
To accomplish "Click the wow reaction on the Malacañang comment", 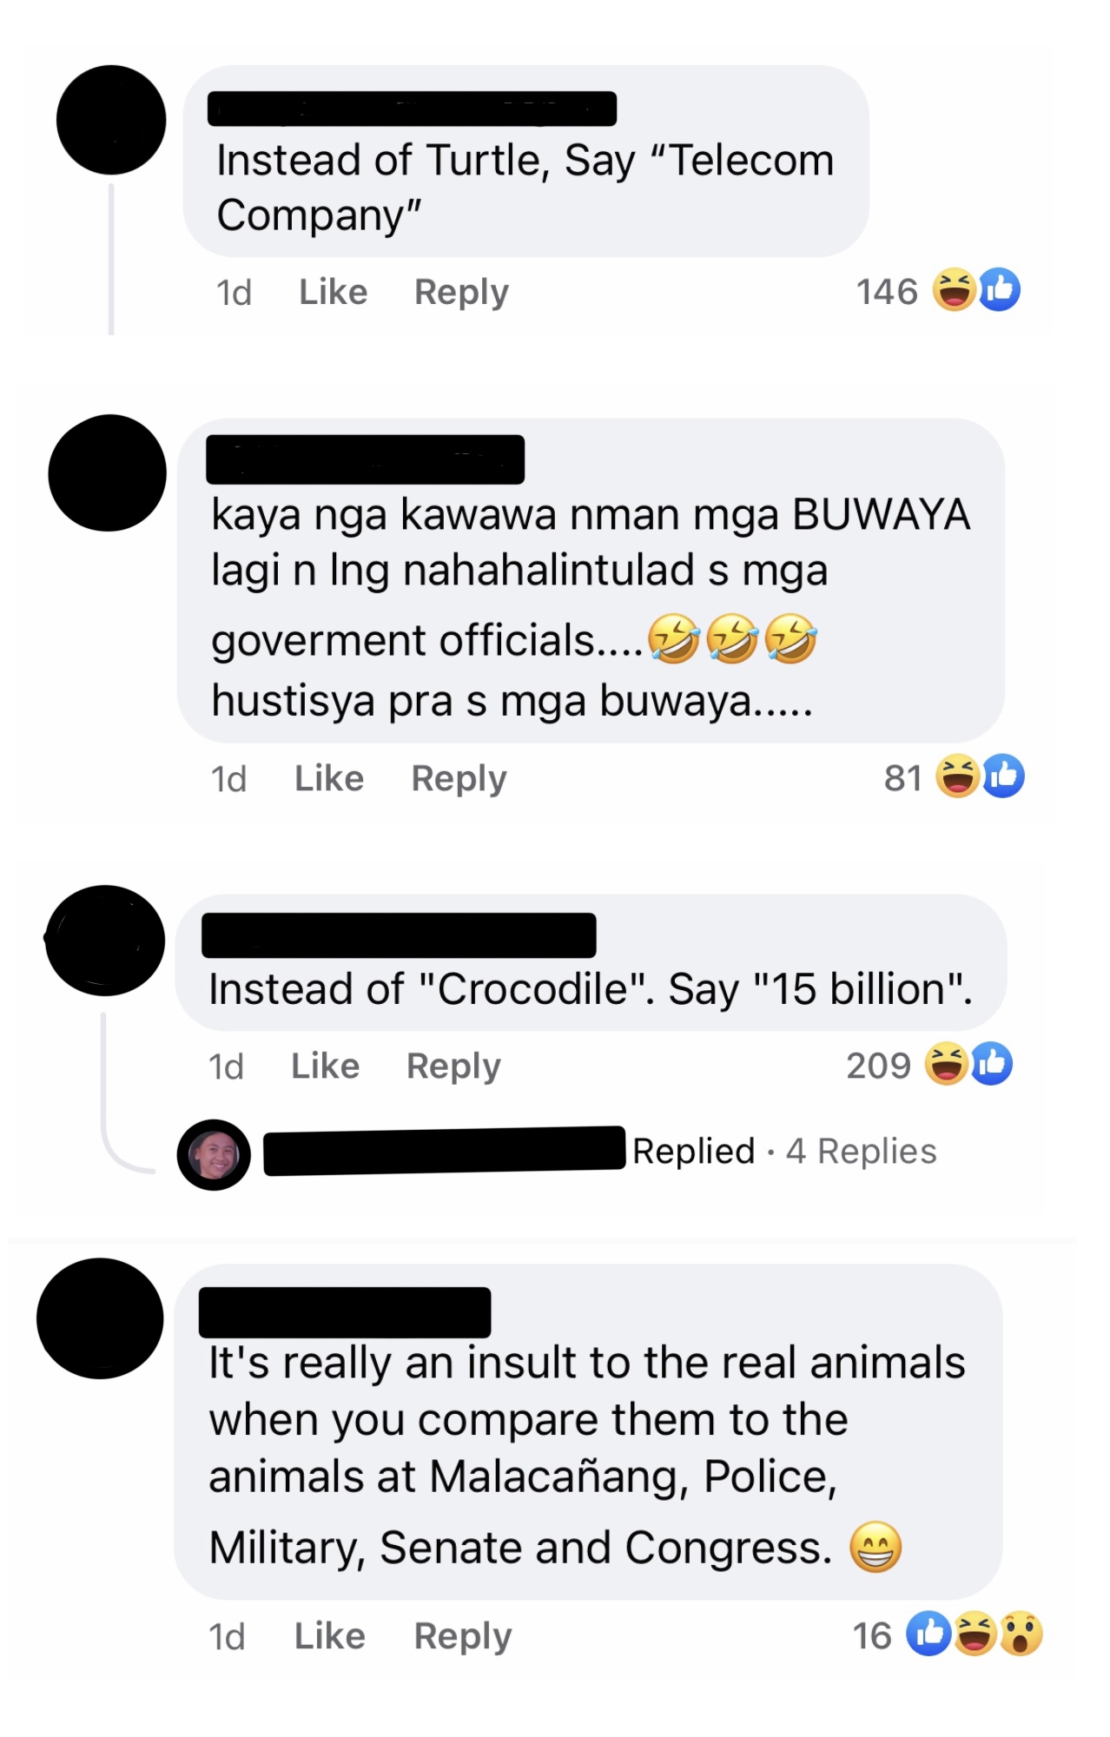I will (1021, 1635).
